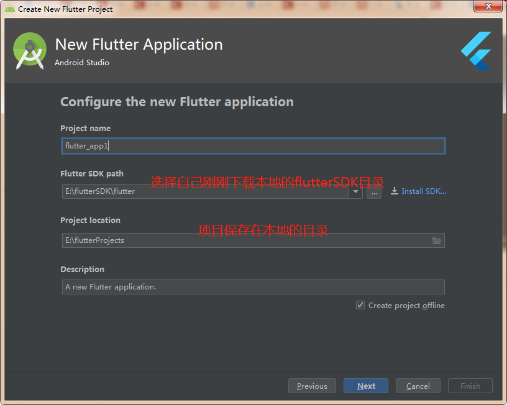Click the Project location field E:\flutterProjects
The width and height of the screenshot is (507, 405).
253,240
